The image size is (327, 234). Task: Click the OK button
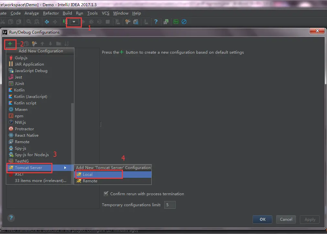point(262,219)
